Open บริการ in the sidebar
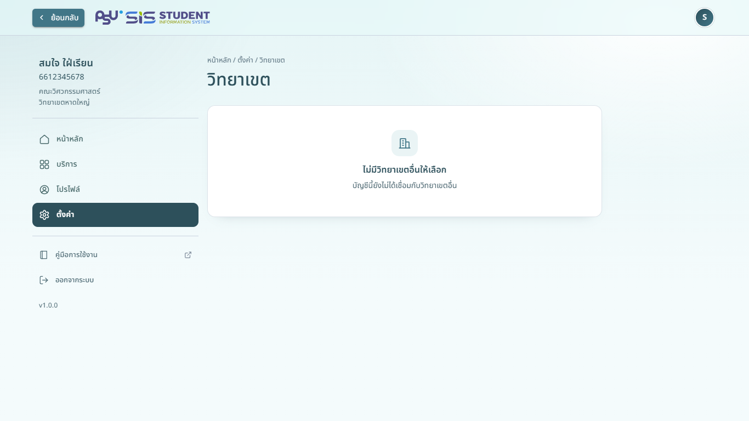 tap(115, 164)
